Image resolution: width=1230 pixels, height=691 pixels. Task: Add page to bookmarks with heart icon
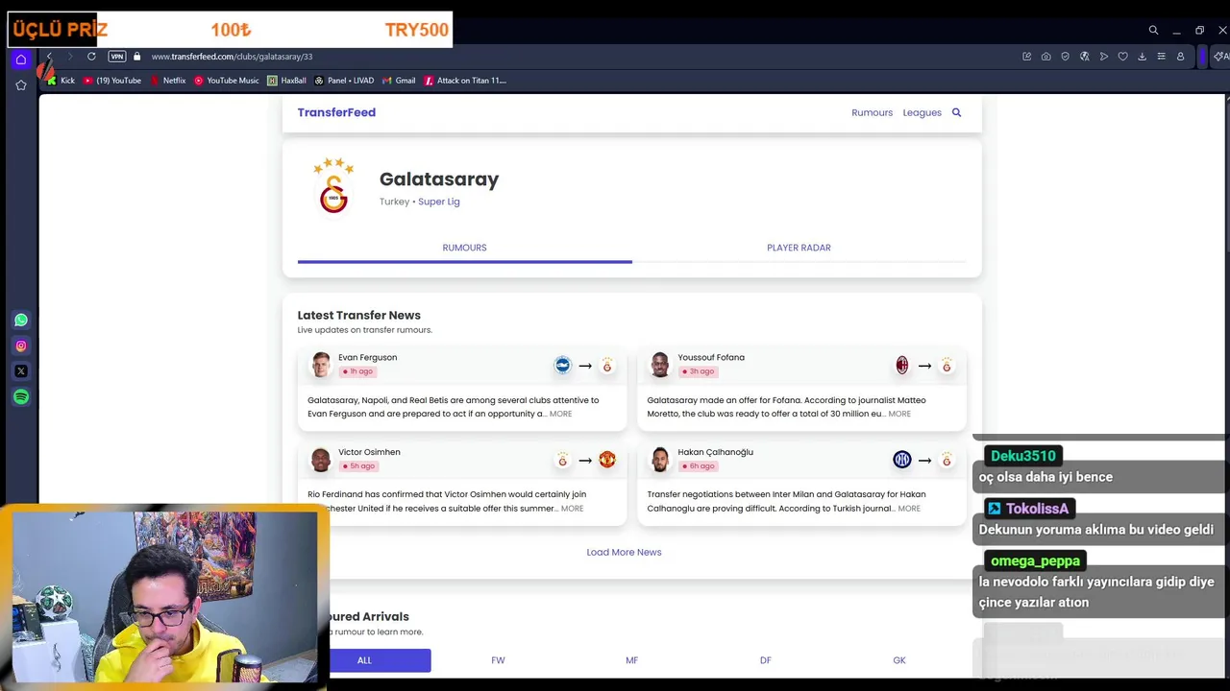point(1122,57)
